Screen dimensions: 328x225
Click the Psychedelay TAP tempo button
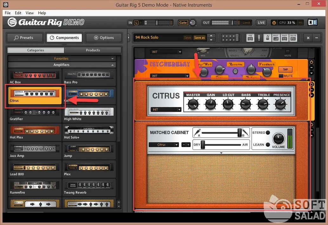pyautogui.click(x=285, y=69)
